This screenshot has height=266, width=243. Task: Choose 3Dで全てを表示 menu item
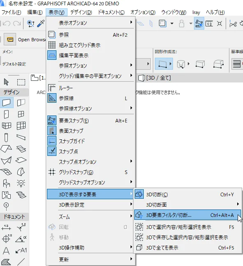click(188, 248)
